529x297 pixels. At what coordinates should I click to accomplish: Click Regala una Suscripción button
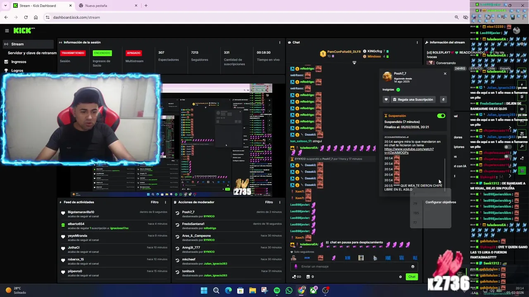click(x=412, y=99)
